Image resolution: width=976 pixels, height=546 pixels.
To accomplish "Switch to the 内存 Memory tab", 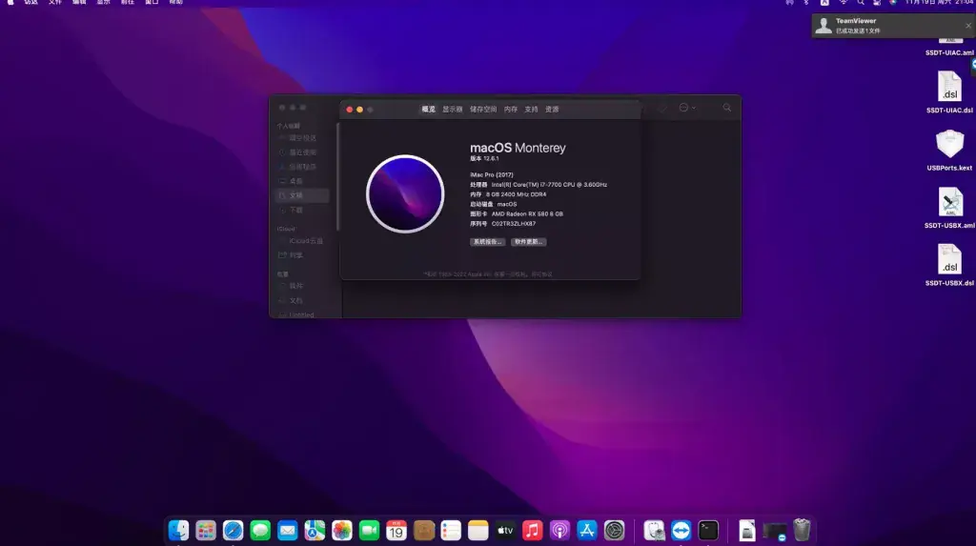I will [x=511, y=109].
